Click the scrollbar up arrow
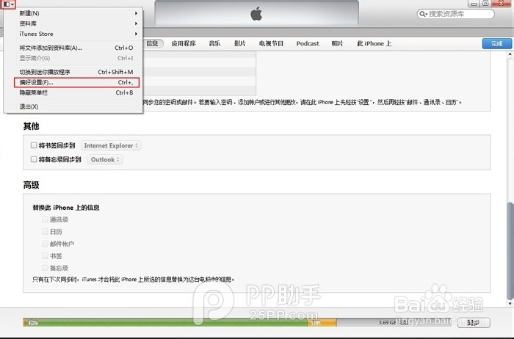 click(510, 54)
